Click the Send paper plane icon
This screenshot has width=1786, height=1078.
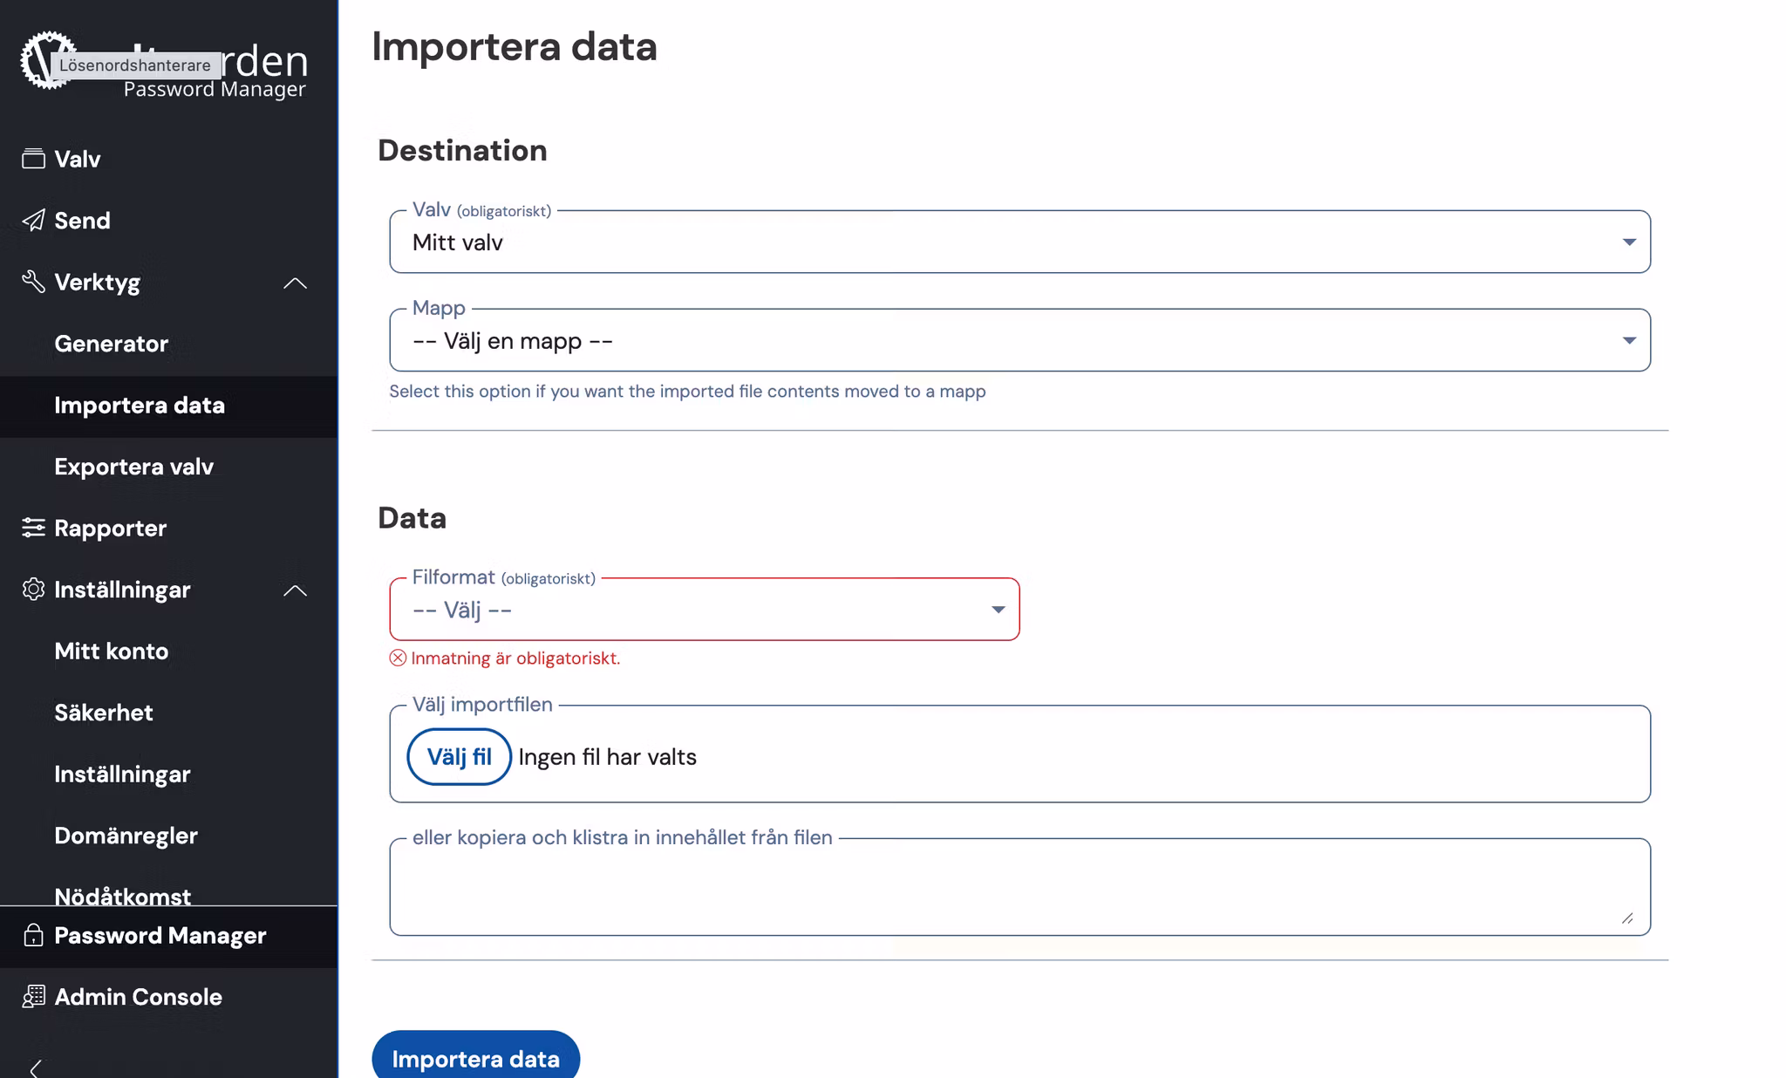(33, 221)
